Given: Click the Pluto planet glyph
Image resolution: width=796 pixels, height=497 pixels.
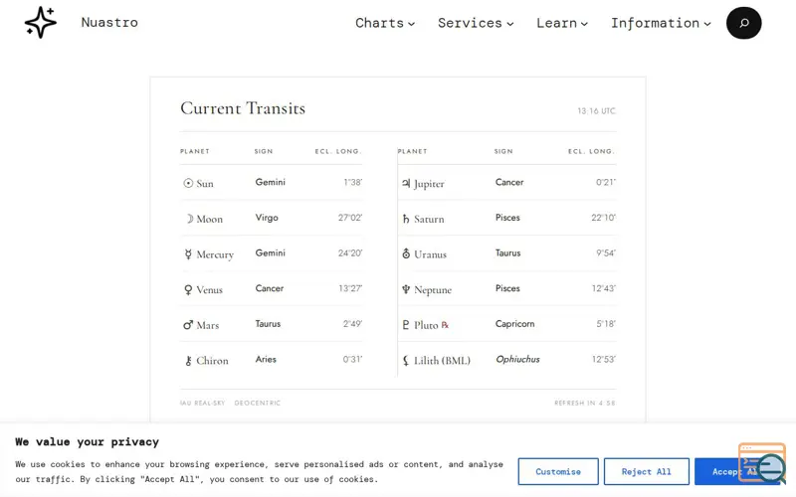Looking at the screenshot, I should pyautogui.click(x=406, y=325).
